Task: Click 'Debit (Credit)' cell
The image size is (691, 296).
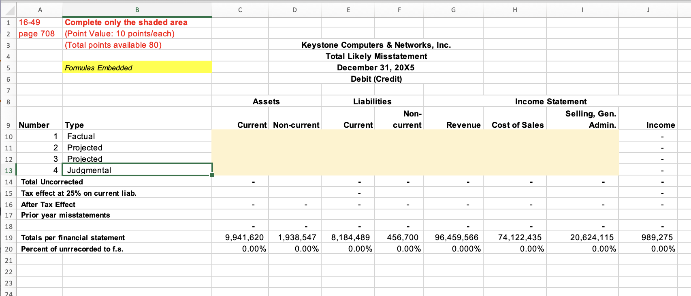Action: (x=376, y=79)
